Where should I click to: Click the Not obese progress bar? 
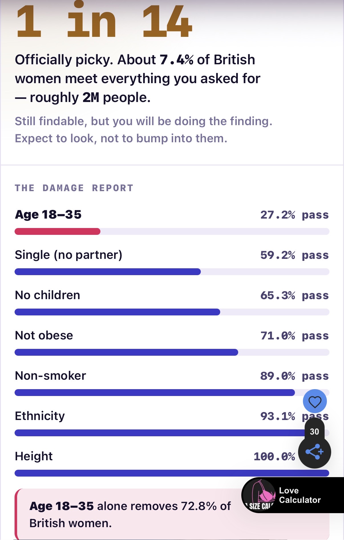[x=172, y=352]
